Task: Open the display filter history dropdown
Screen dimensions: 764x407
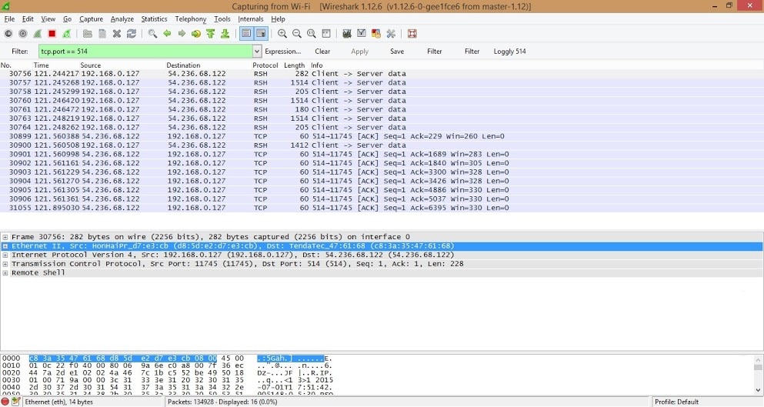Action: click(x=257, y=52)
